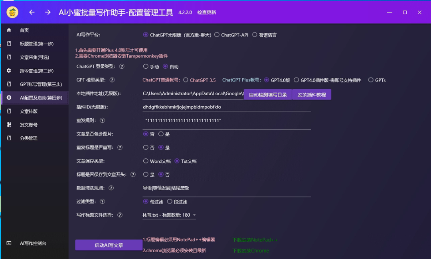
Task: Click the help icon next to 写作标题文件选择
Action: 120,215
